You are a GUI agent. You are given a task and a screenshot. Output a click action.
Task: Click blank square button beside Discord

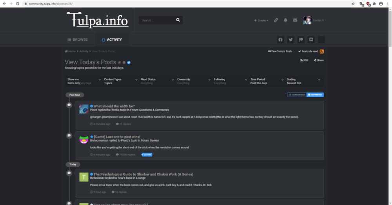(321, 40)
